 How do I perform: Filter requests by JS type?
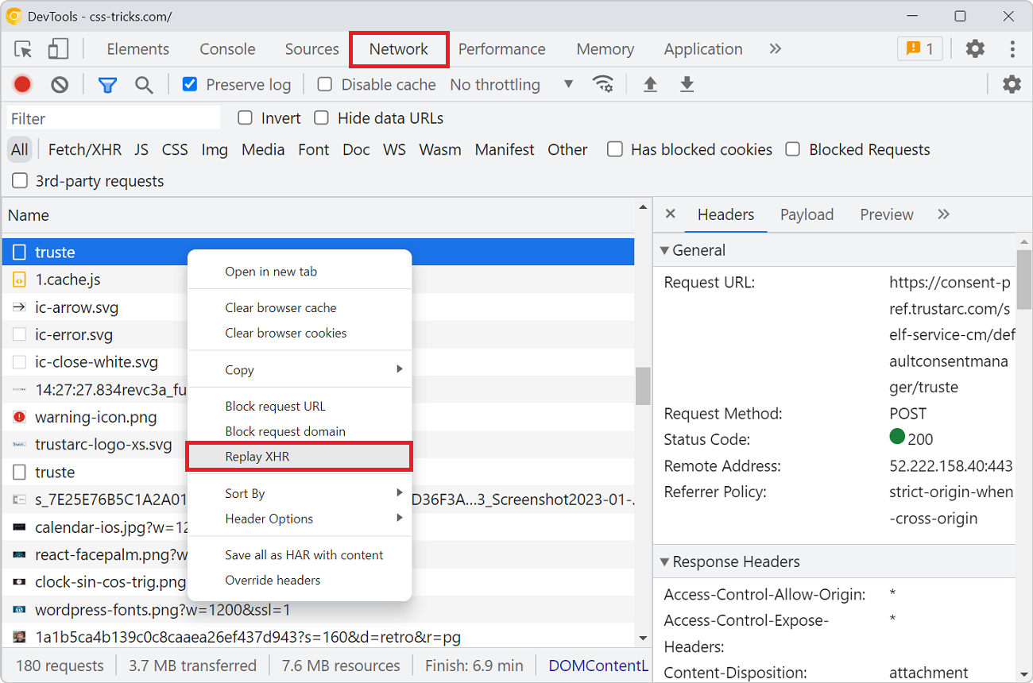(x=141, y=149)
